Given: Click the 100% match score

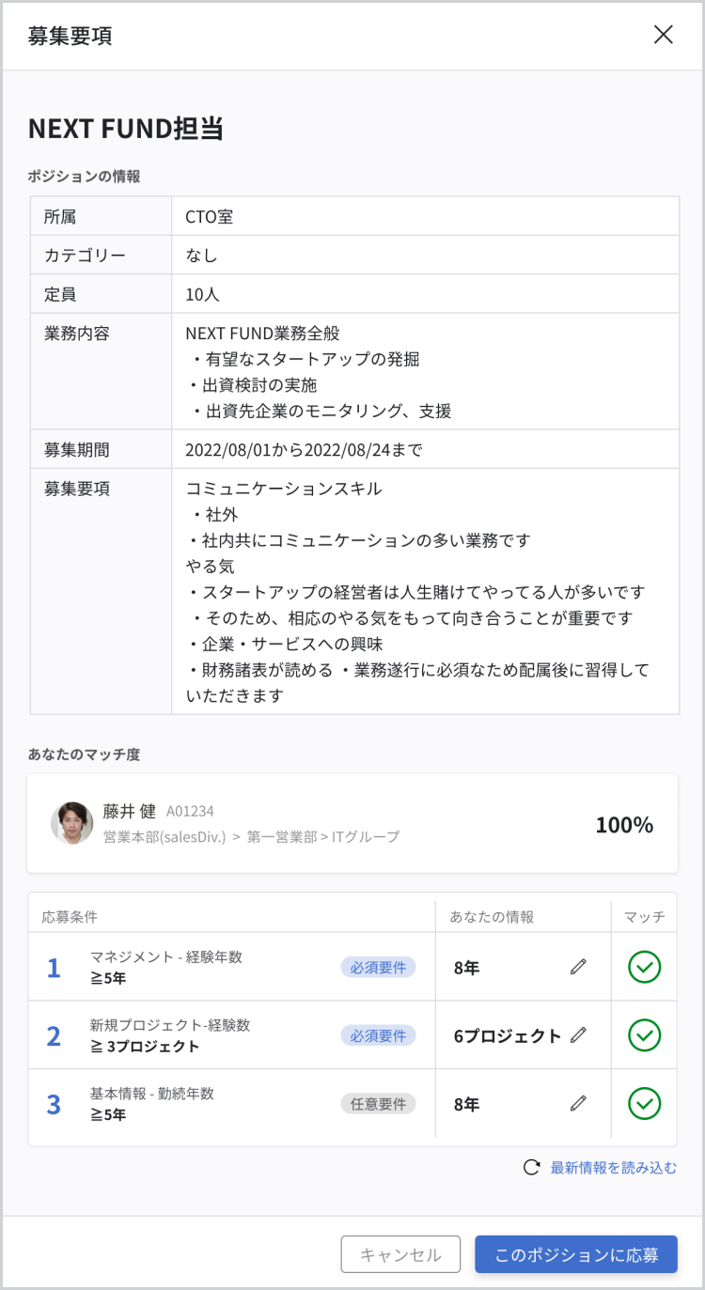Looking at the screenshot, I should [x=624, y=825].
